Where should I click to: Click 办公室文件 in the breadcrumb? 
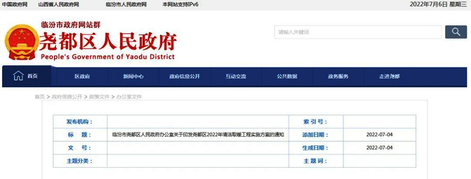129,97
